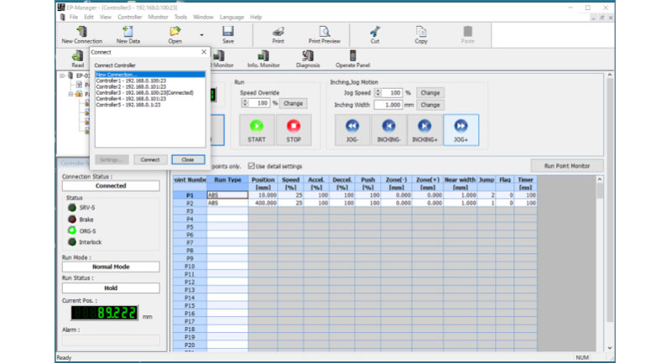The width and height of the screenshot is (671, 363).
Task: Click the Run Type column header
Action: pos(227,184)
